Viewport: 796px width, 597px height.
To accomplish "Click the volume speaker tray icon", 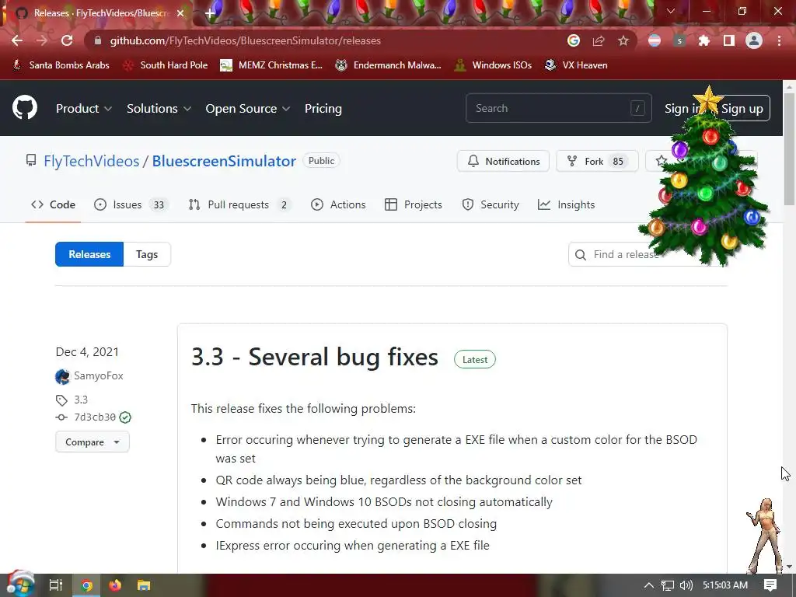I will click(x=686, y=585).
